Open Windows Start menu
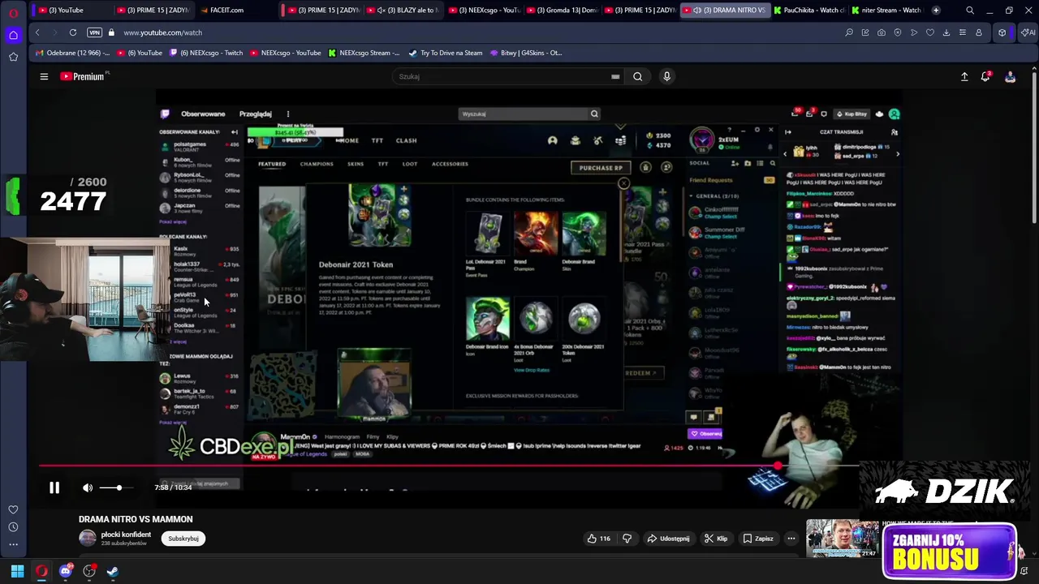This screenshot has width=1039, height=584. tap(17, 571)
